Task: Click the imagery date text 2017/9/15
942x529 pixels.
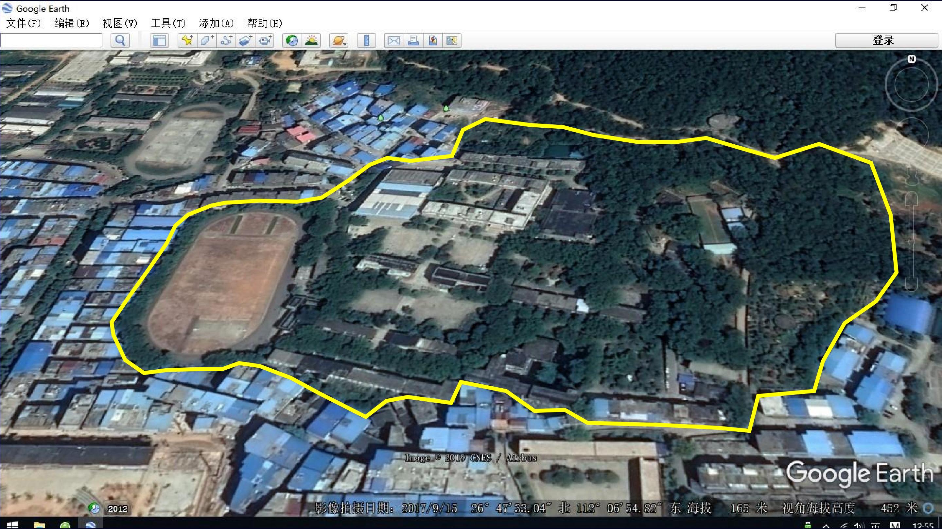Action: [x=429, y=508]
